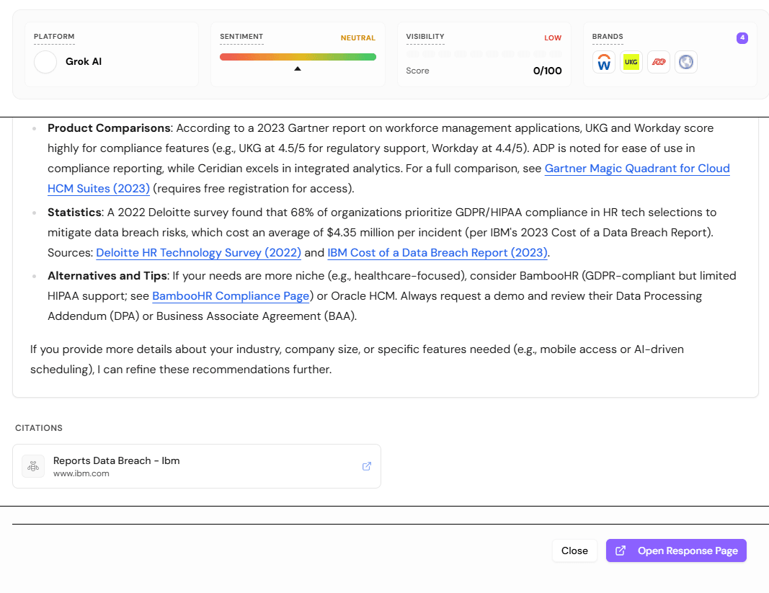Open the Grok AI platform logo circle
The image size is (769, 593).
[45, 62]
